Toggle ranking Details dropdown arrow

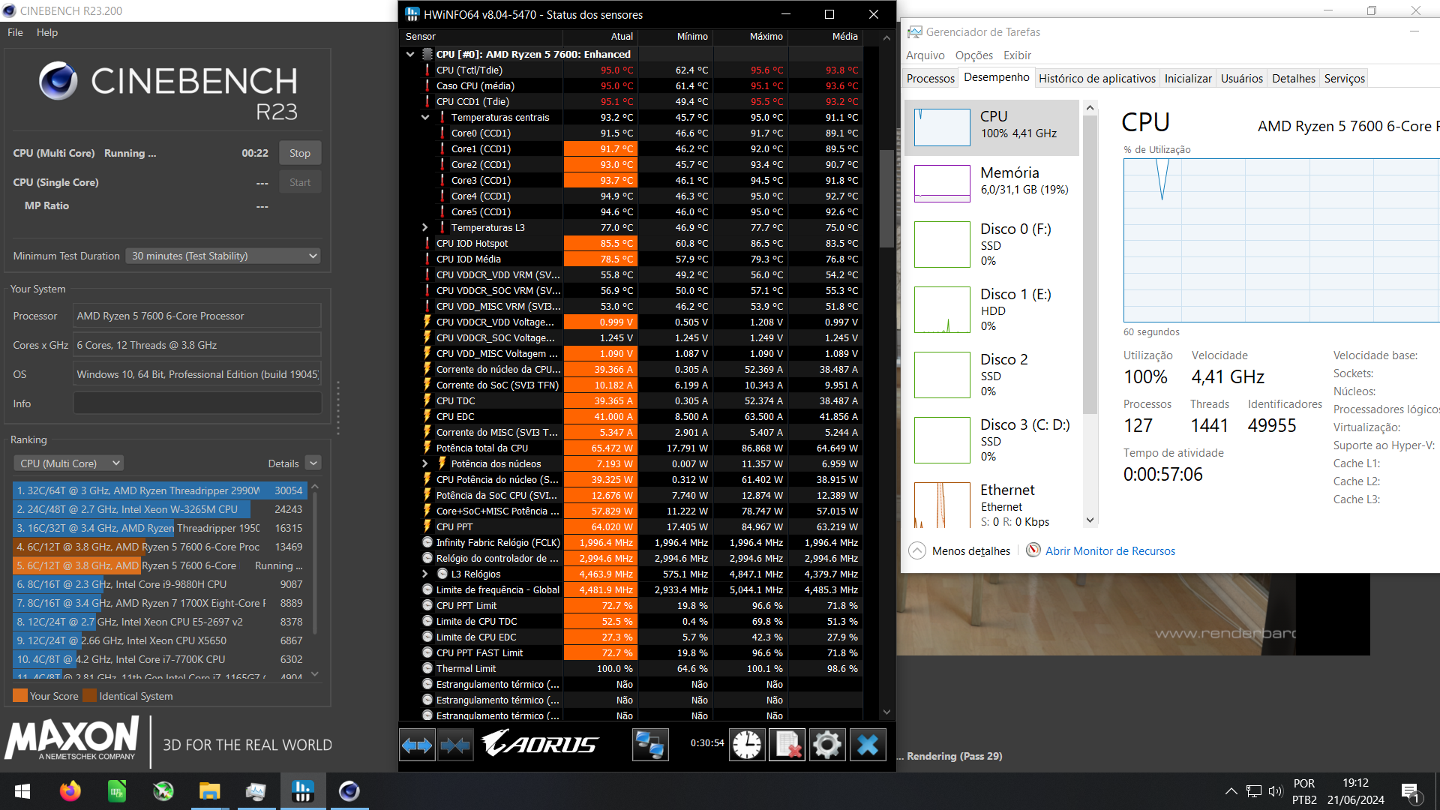tap(313, 463)
